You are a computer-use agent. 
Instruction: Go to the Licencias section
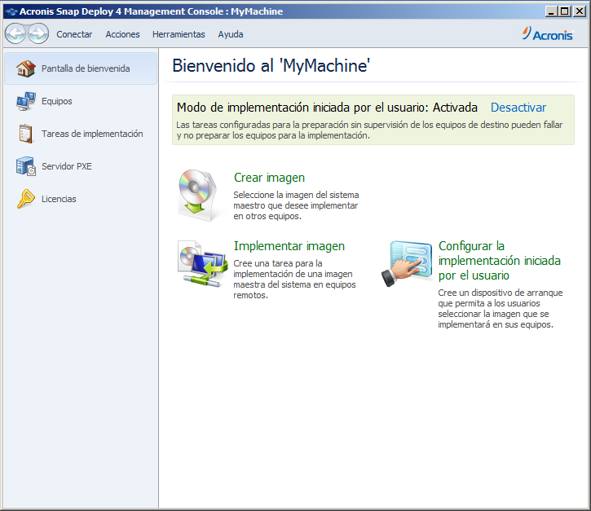(81, 199)
